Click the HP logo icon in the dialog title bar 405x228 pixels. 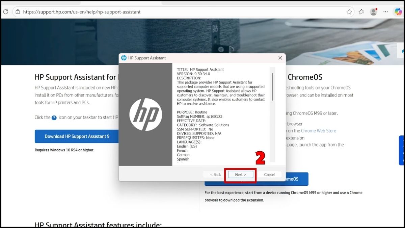[x=124, y=58]
